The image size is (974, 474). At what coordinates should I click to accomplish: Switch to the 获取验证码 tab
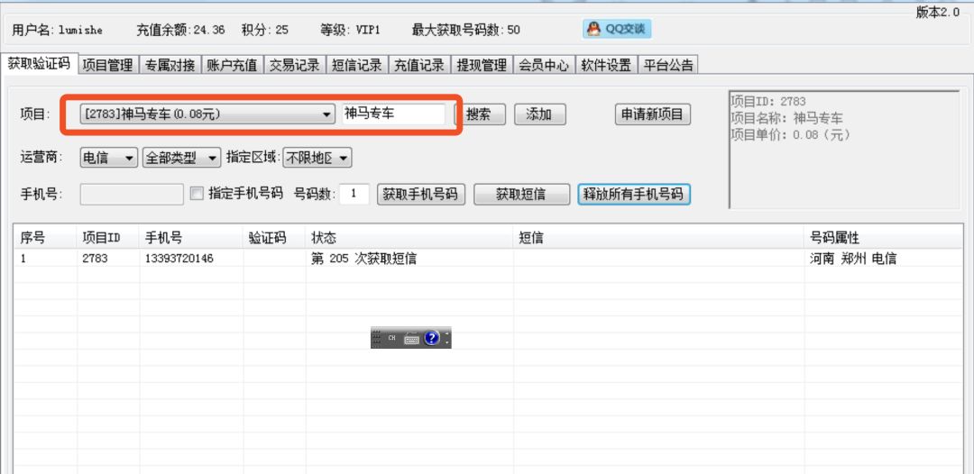coord(39,63)
